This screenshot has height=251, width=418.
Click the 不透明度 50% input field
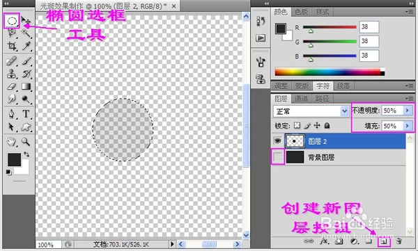392,111
